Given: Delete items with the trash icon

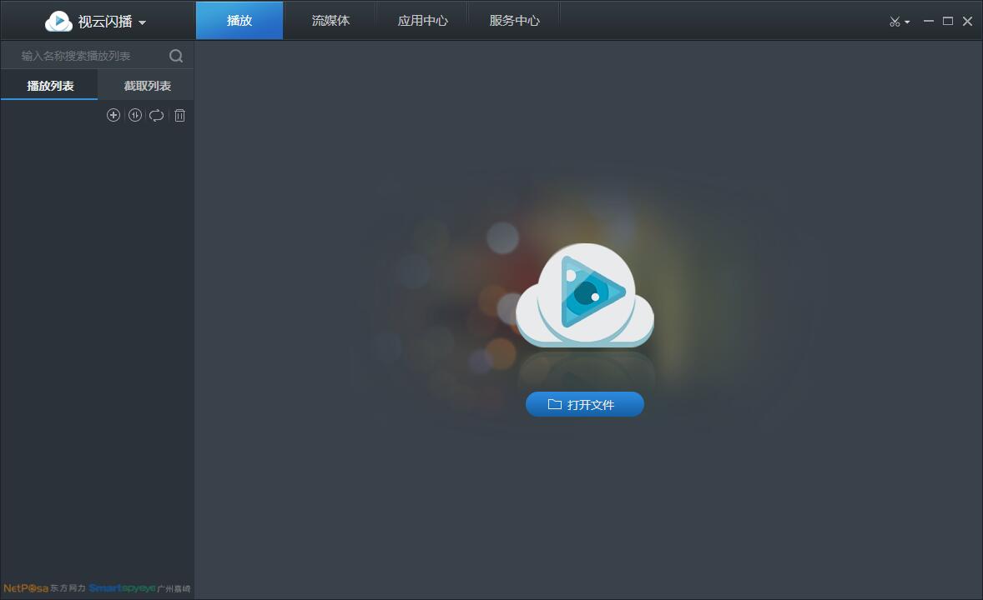Looking at the screenshot, I should (179, 115).
